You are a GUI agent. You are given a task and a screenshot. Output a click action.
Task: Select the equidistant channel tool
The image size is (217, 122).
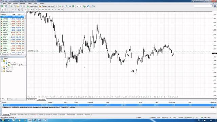[x=19, y=9]
